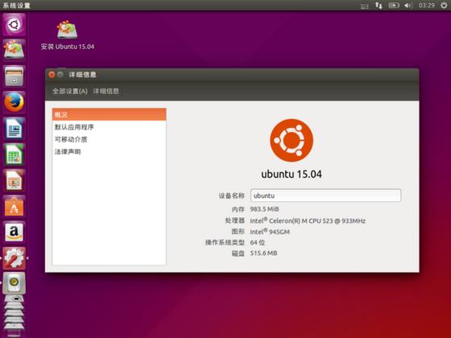Open Ubuntu Software Center
This screenshot has height=338, width=451.
pyautogui.click(x=14, y=206)
